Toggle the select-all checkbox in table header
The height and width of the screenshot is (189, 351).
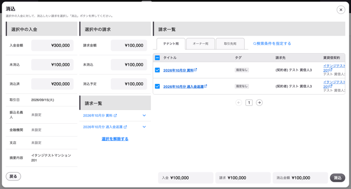[x=157, y=58]
